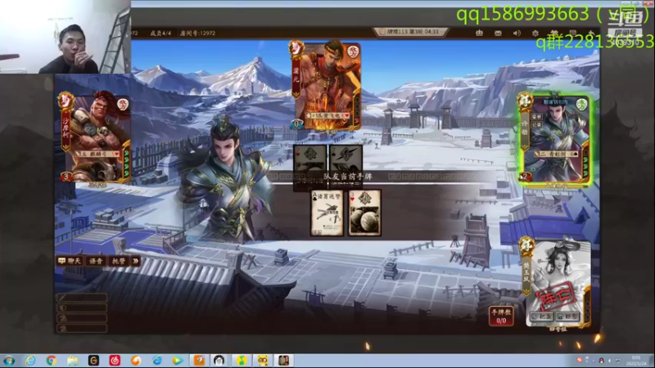
Task: Select the 3 of hearts 桃 card
Action: point(364,213)
